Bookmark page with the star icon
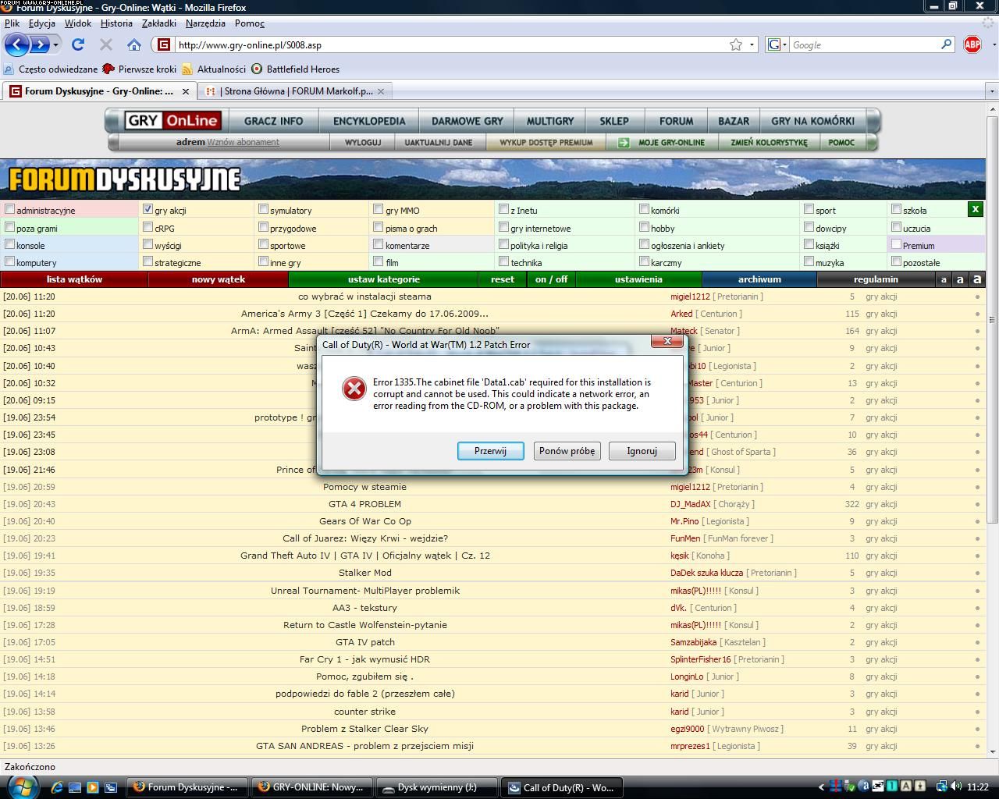999x799 pixels. [x=735, y=44]
